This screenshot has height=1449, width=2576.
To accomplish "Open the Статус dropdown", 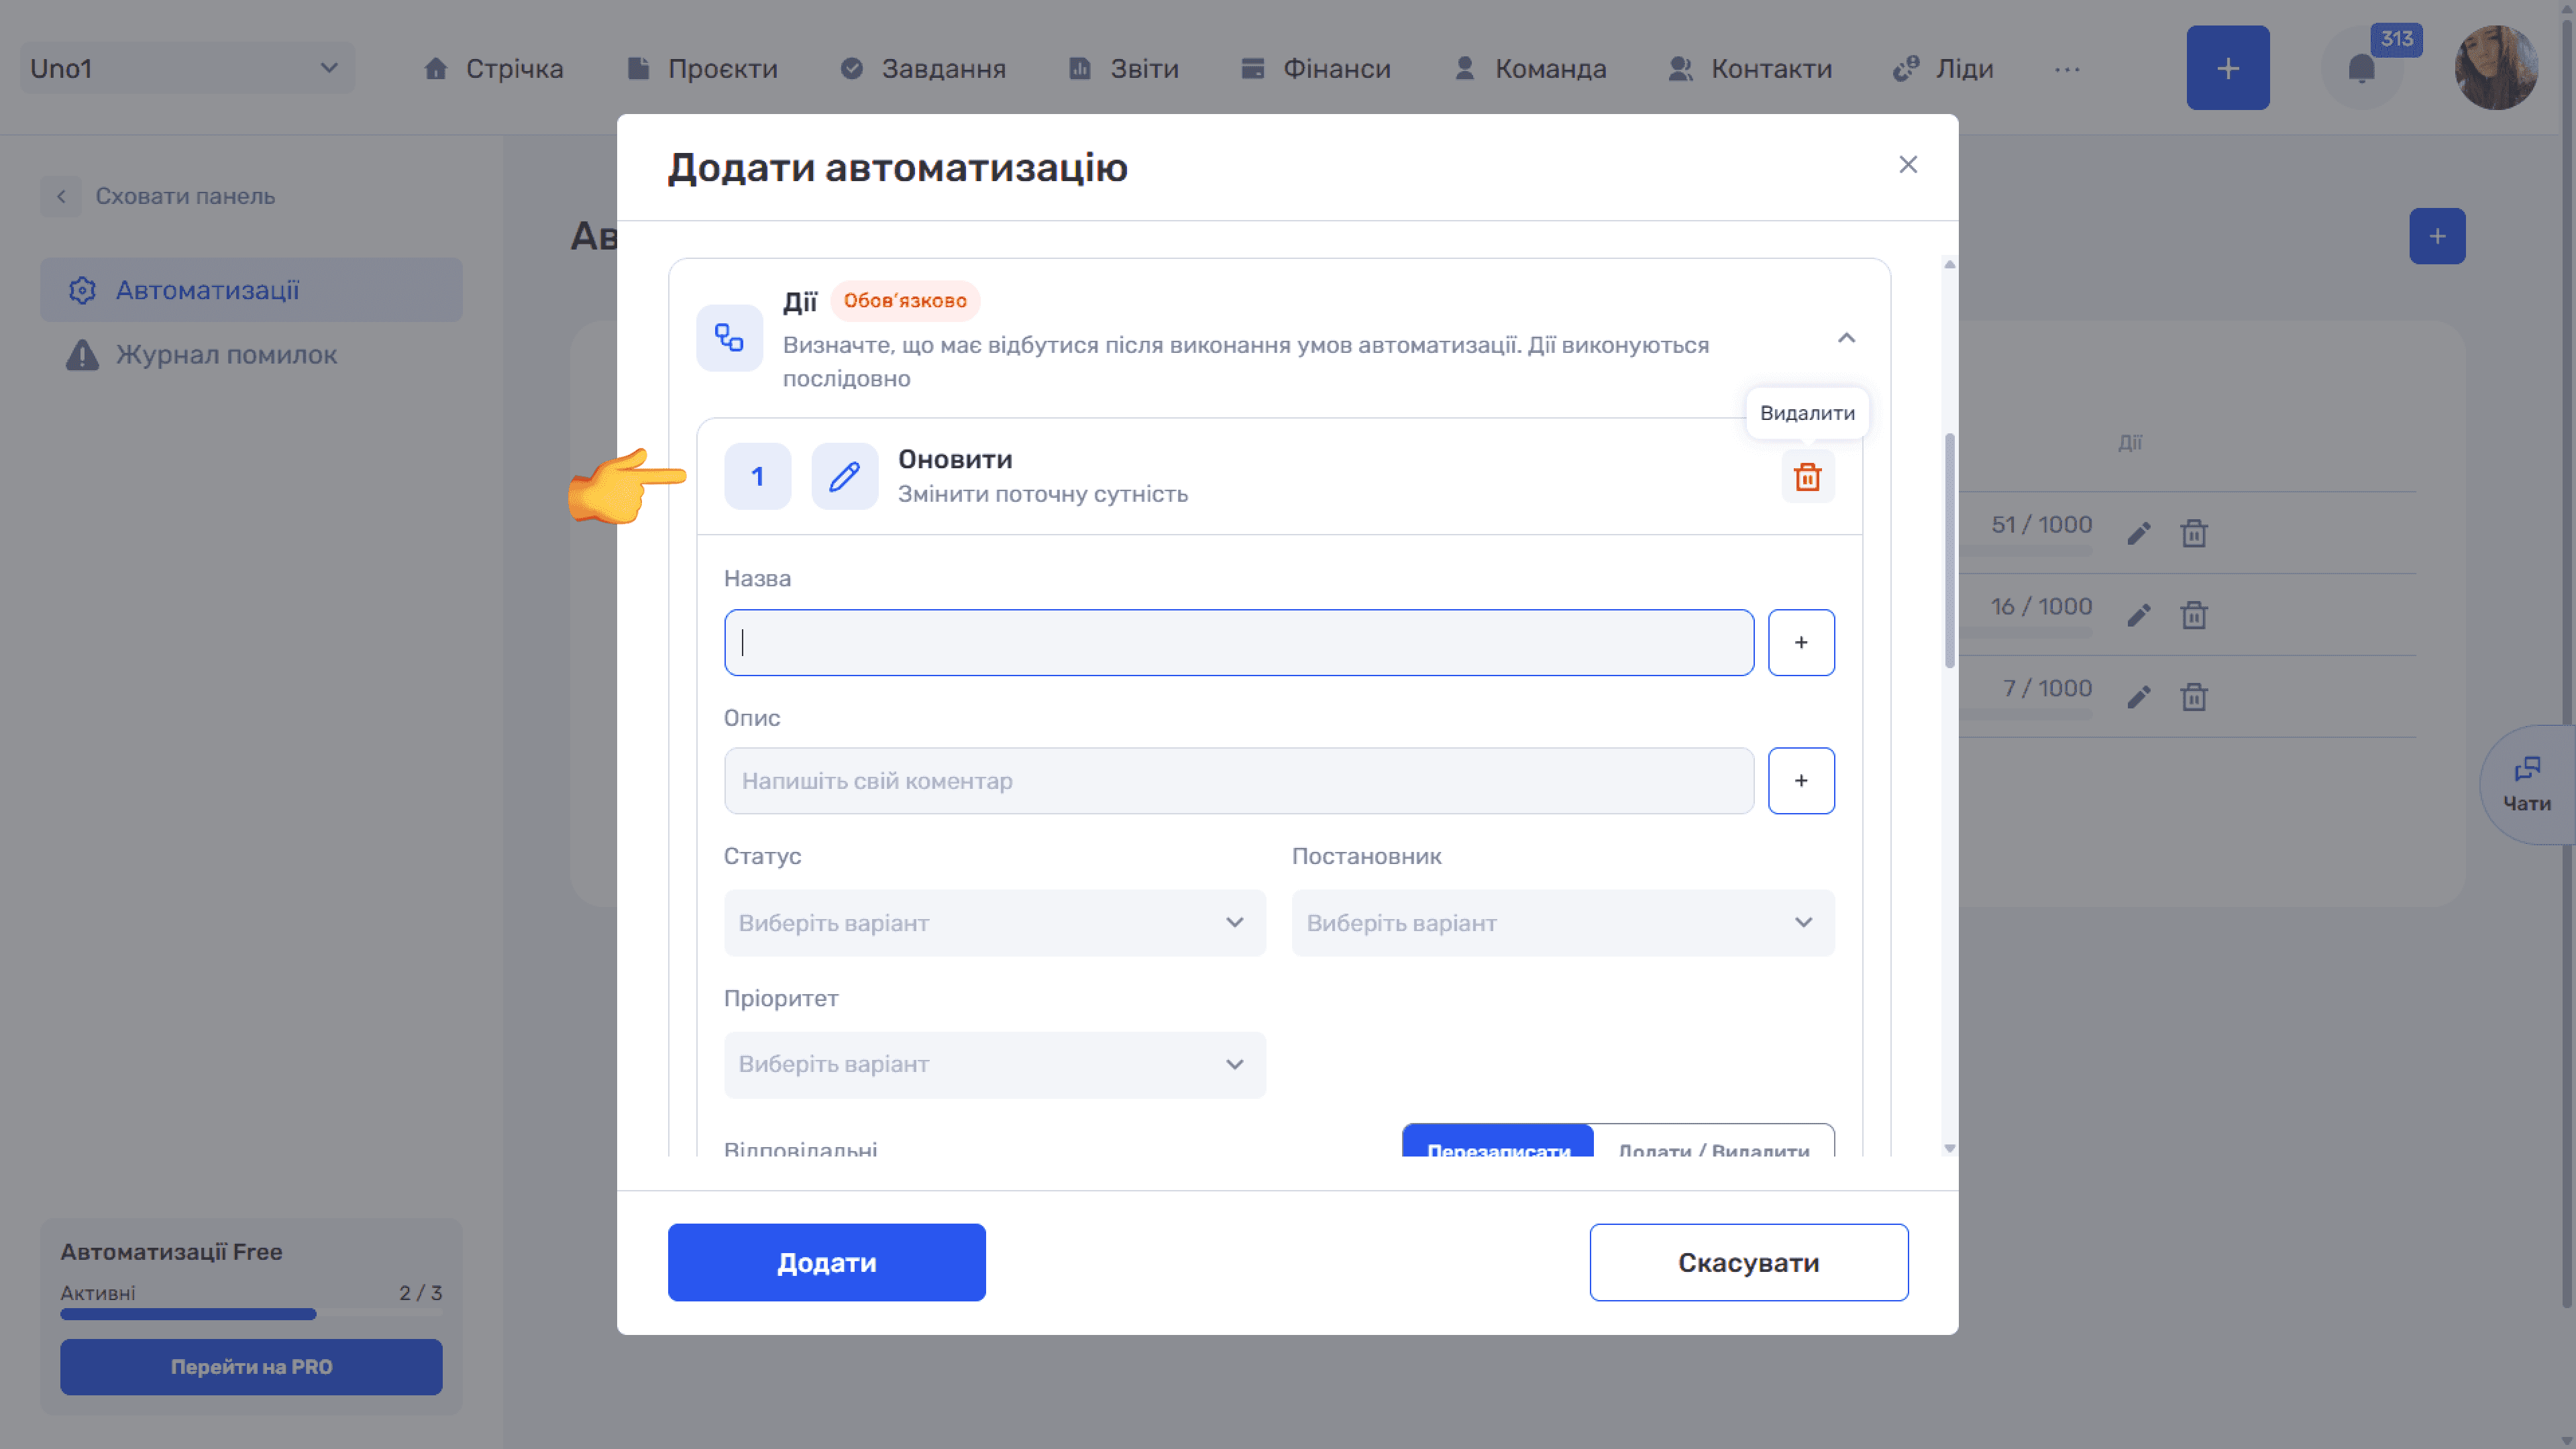I will click(994, 922).
